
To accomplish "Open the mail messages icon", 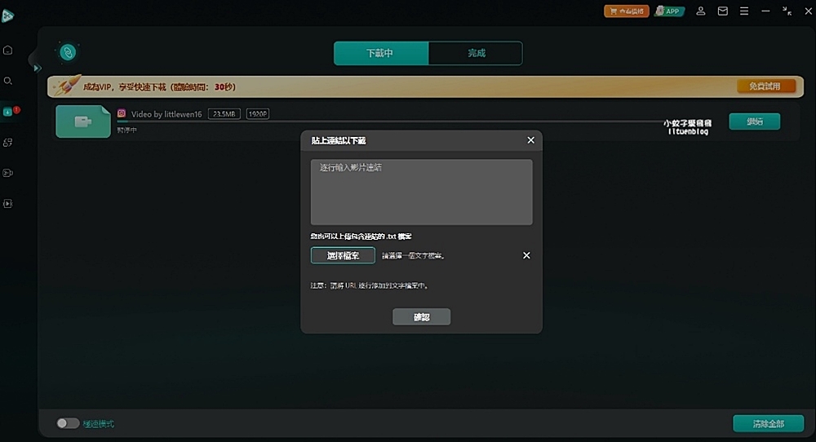I will [723, 11].
